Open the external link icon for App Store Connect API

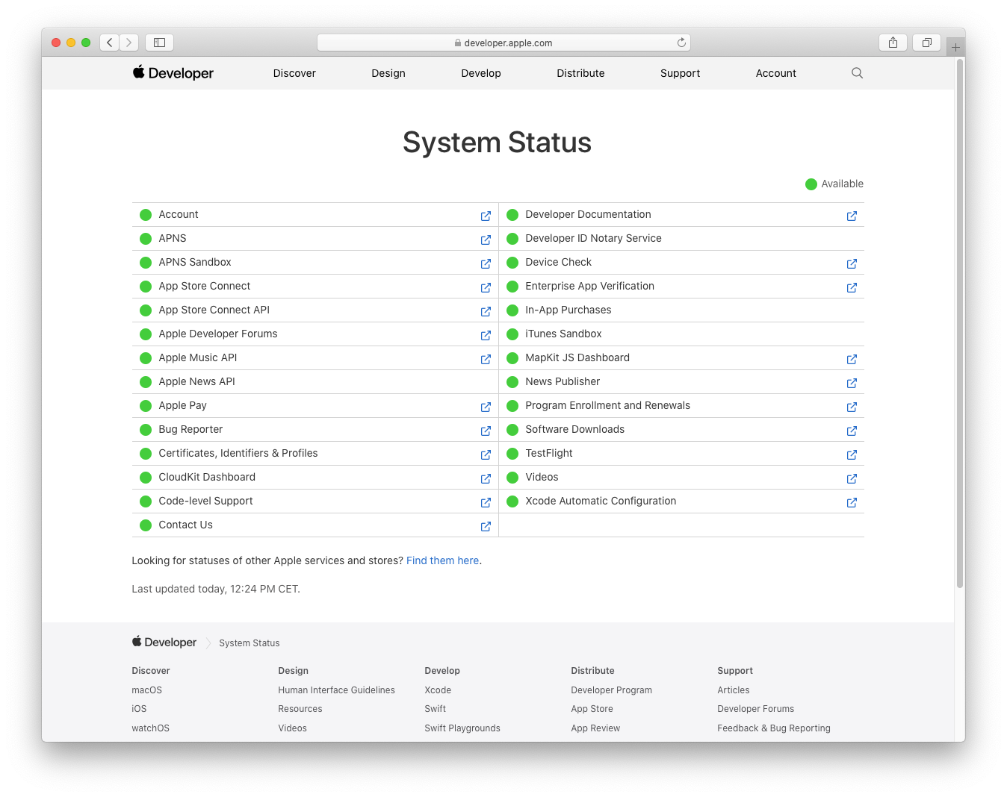pos(486,311)
